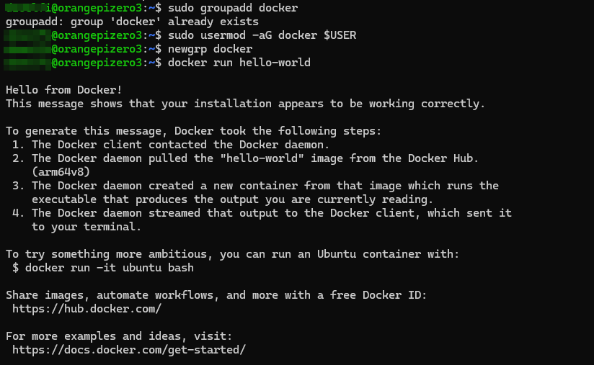The height and width of the screenshot is (365, 594).
Task: Click the 'newgrp docker' command text
Action: tap(210, 49)
